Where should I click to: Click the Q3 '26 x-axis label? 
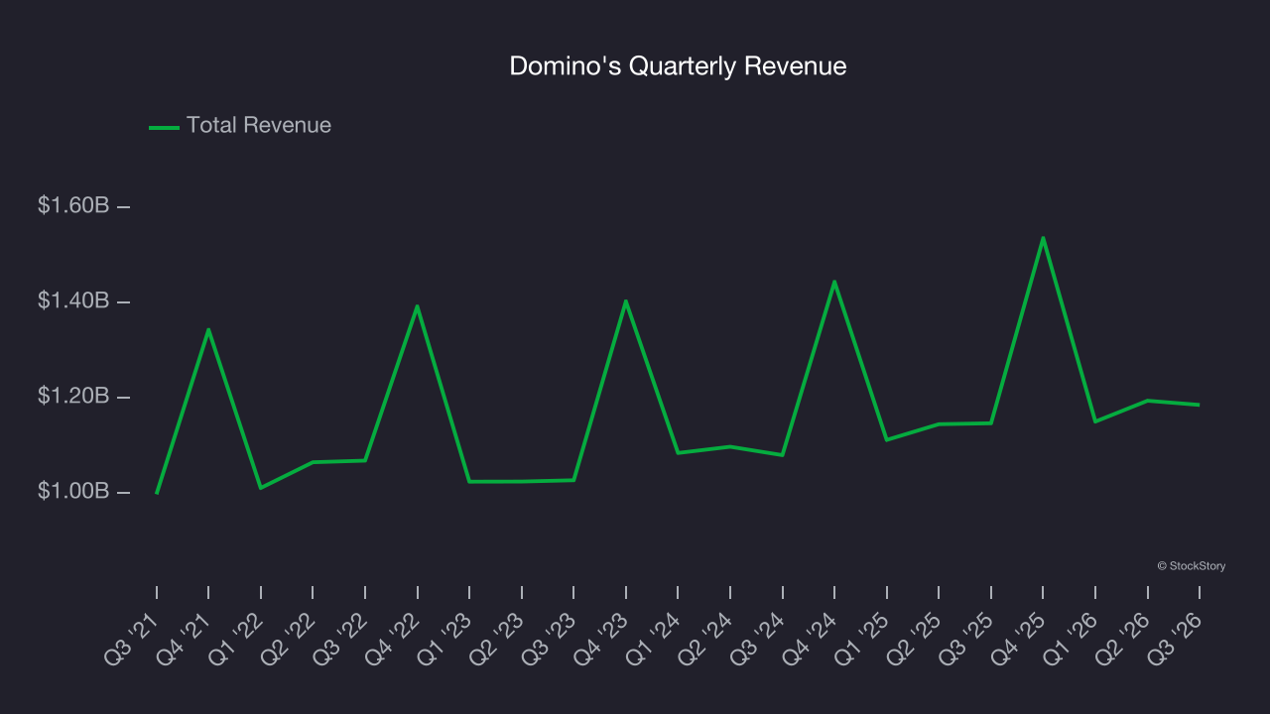click(1177, 638)
